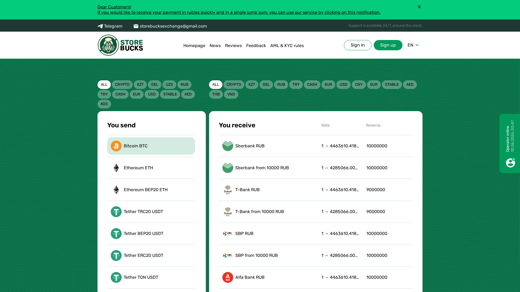The width and height of the screenshot is (520, 292).
Task: Filter send currencies by STABLE
Action: [170, 94]
